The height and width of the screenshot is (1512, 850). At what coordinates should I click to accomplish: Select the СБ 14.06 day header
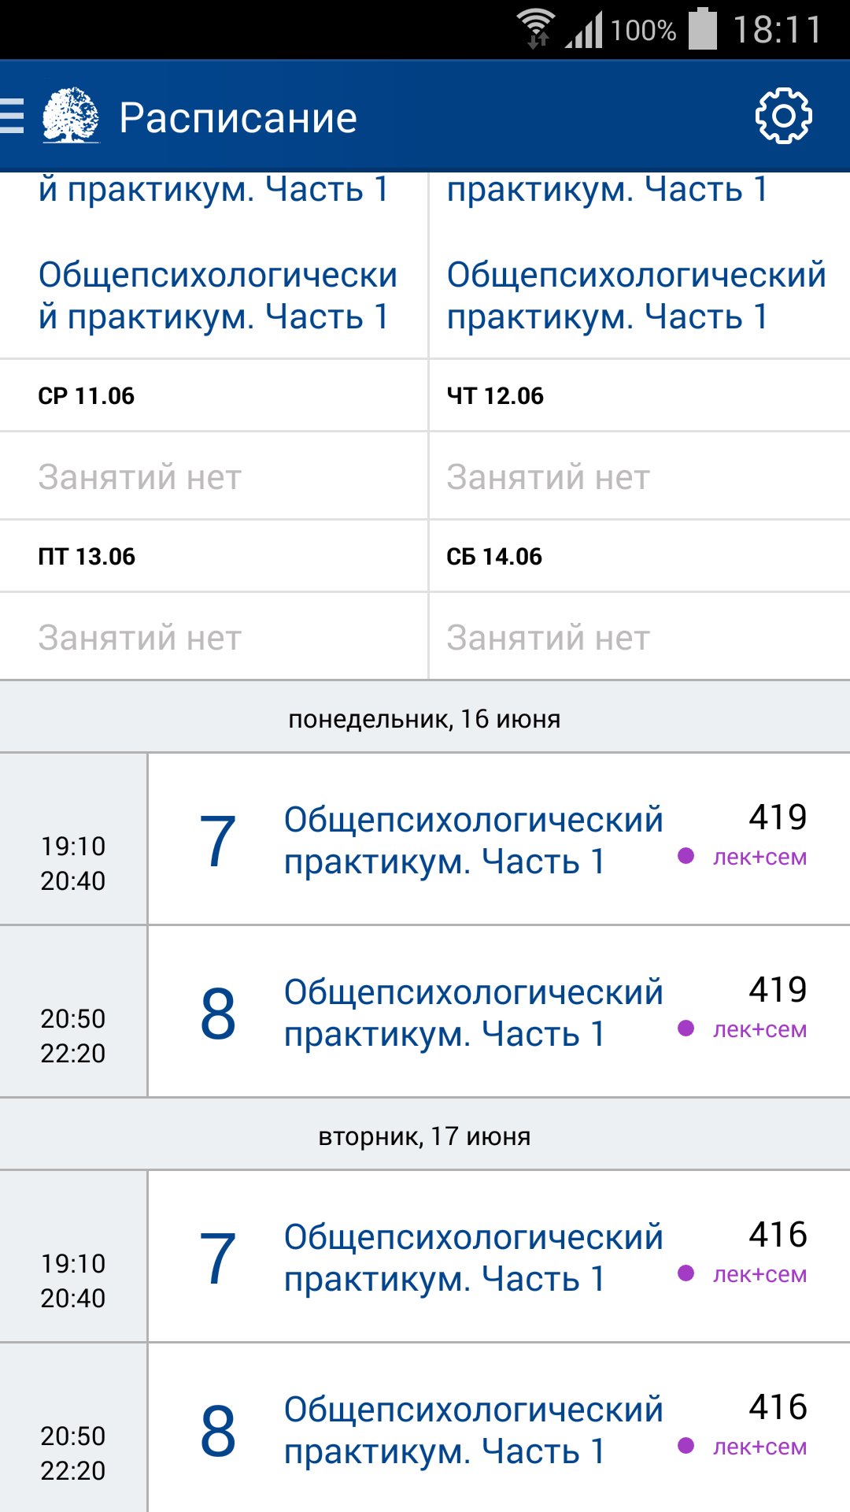click(x=640, y=556)
